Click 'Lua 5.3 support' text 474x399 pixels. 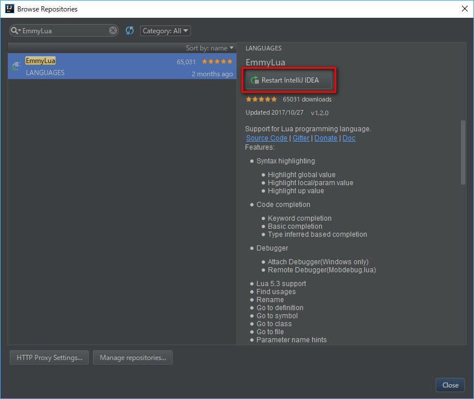(281, 284)
